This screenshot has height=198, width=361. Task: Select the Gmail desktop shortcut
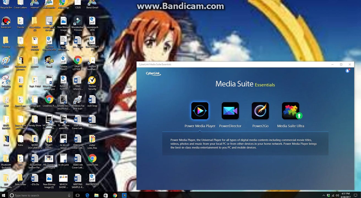coord(49,62)
